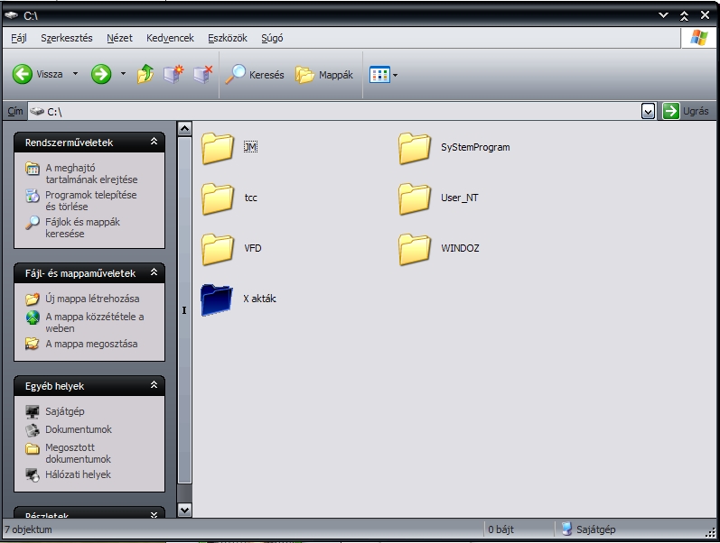
Task: Open the Keresés search tool
Action: point(255,74)
